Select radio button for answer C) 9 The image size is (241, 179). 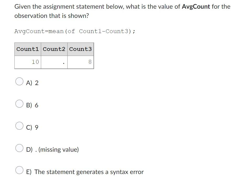(19, 126)
